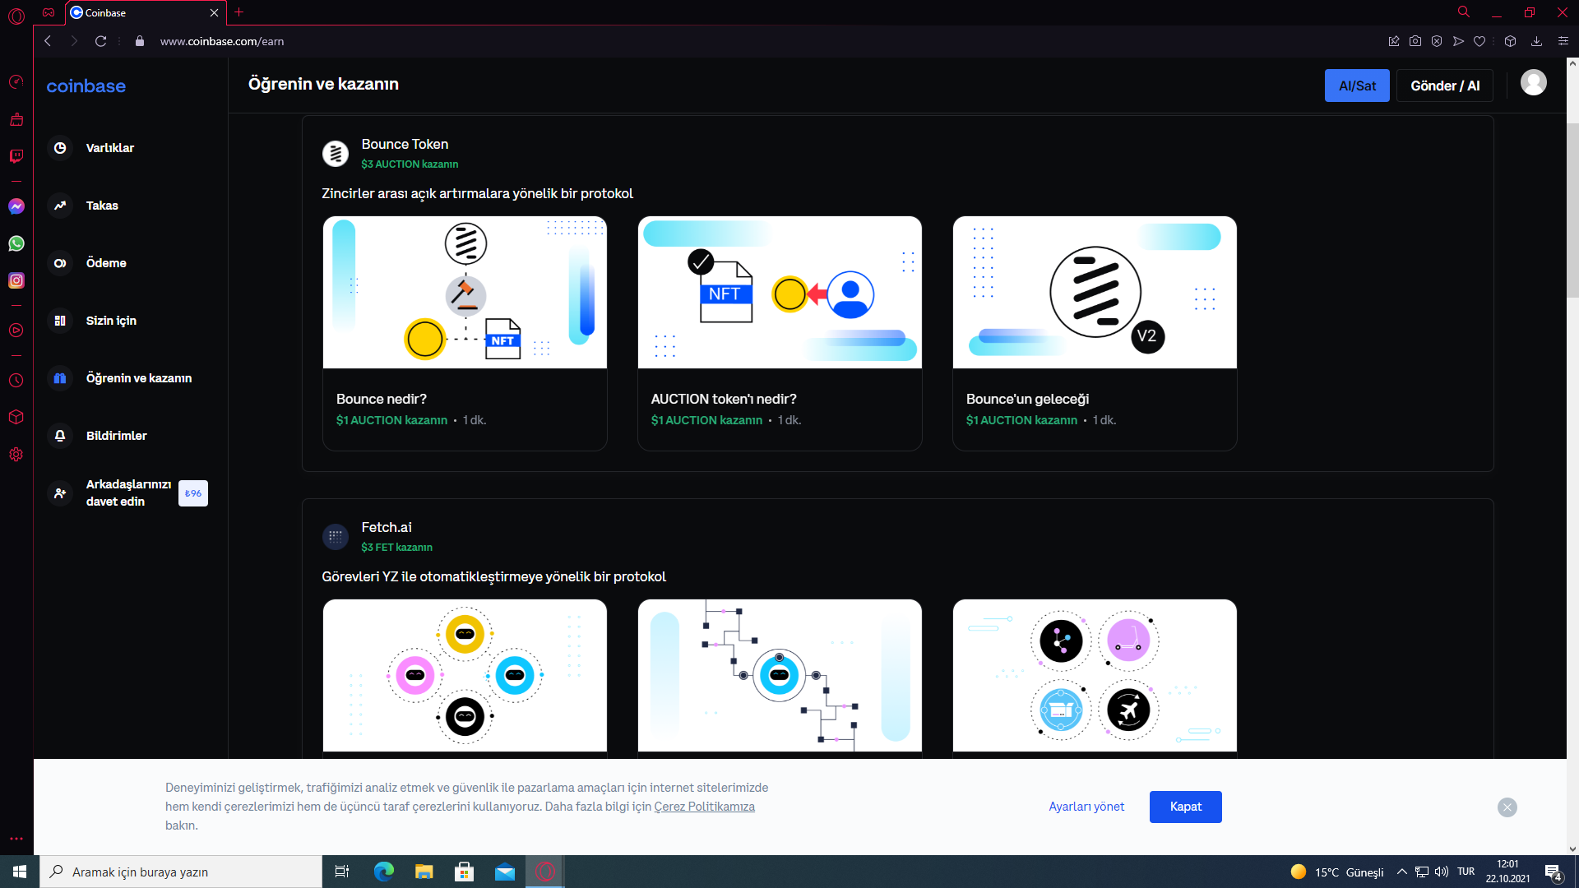
Task: Open the tab search magnifier icon
Action: (1464, 12)
